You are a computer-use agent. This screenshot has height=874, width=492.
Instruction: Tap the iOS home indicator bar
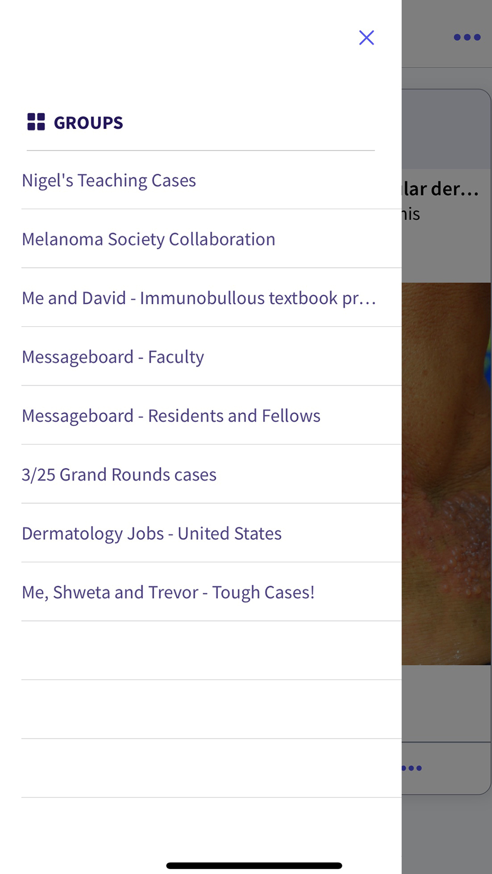tap(254, 866)
